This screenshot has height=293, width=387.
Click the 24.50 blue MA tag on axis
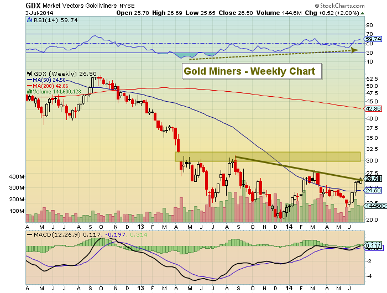pyautogui.click(x=373, y=190)
